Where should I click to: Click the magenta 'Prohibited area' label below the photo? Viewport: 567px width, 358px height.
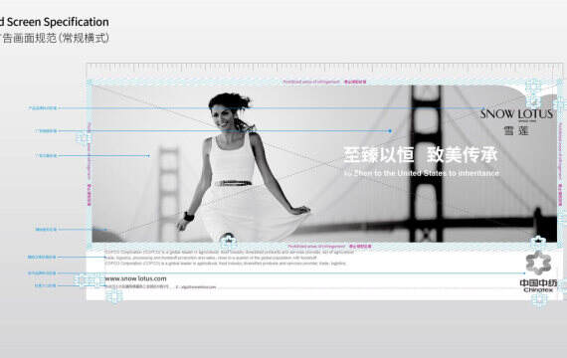329,247
